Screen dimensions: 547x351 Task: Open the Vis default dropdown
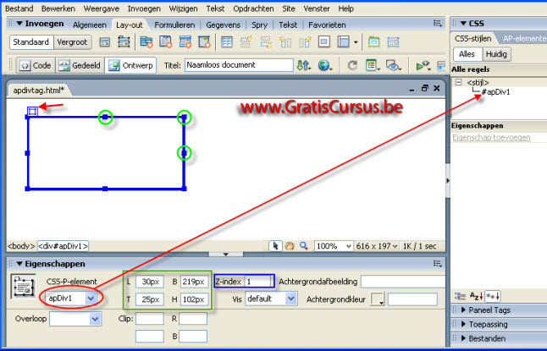[290, 299]
